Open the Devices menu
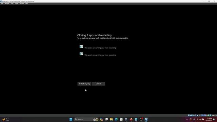The image size is (217, 122). (22, 4)
